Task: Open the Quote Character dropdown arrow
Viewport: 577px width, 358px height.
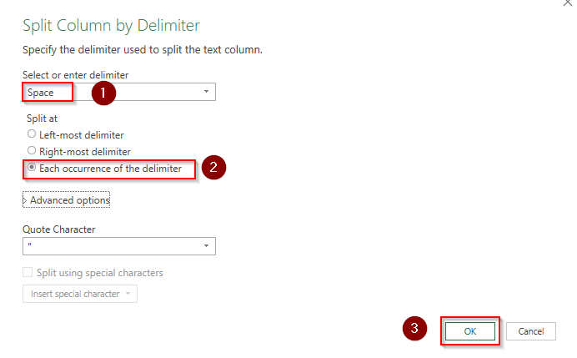Action: (x=206, y=245)
